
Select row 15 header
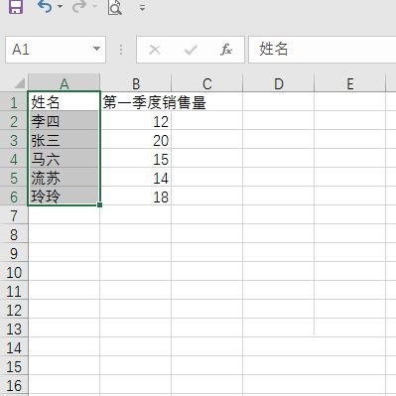tap(14, 366)
